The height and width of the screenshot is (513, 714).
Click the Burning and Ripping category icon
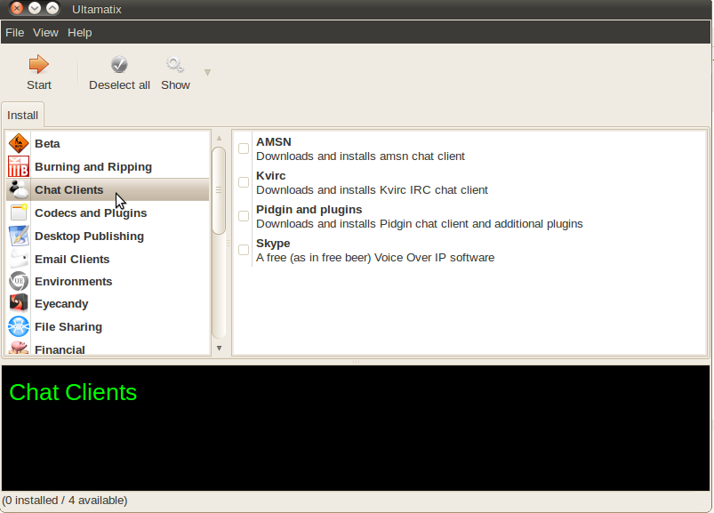[x=19, y=166]
